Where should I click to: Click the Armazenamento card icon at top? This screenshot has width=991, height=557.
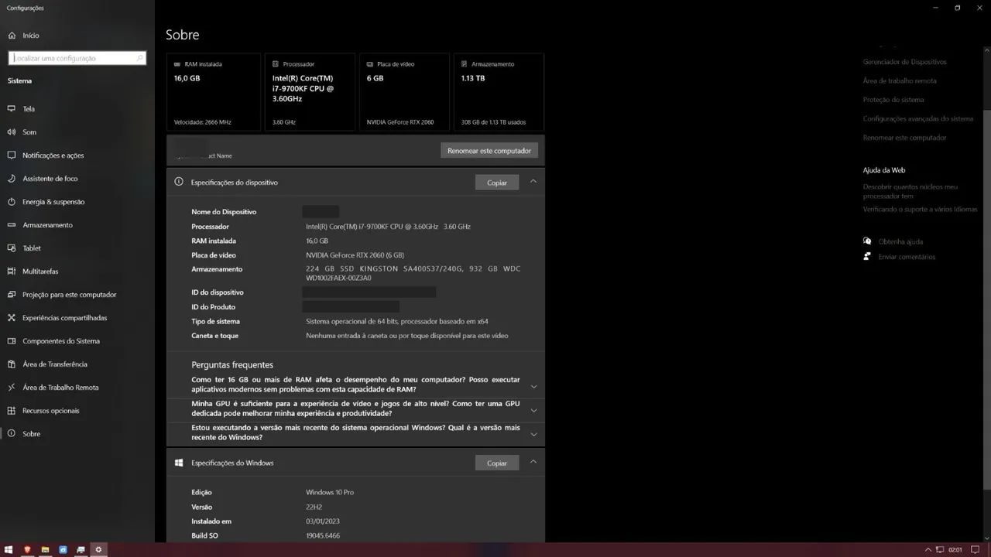[x=465, y=64]
